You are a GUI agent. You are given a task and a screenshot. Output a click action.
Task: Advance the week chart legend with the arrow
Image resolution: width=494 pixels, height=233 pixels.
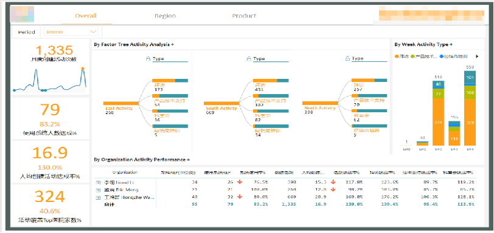pyautogui.click(x=477, y=56)
